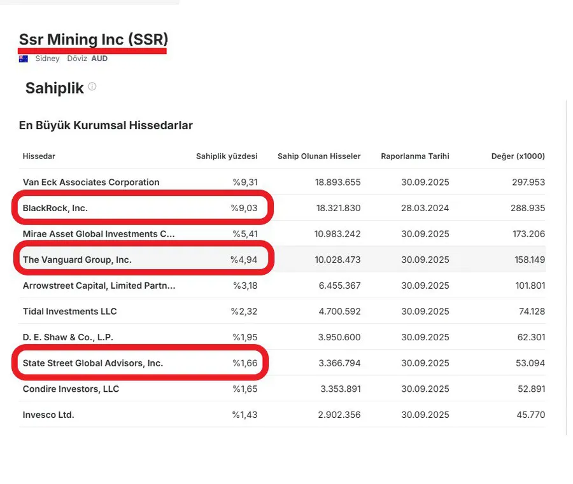
Task: Open The Vanguard Group, Inc. entry
Action: pos(77,259)
